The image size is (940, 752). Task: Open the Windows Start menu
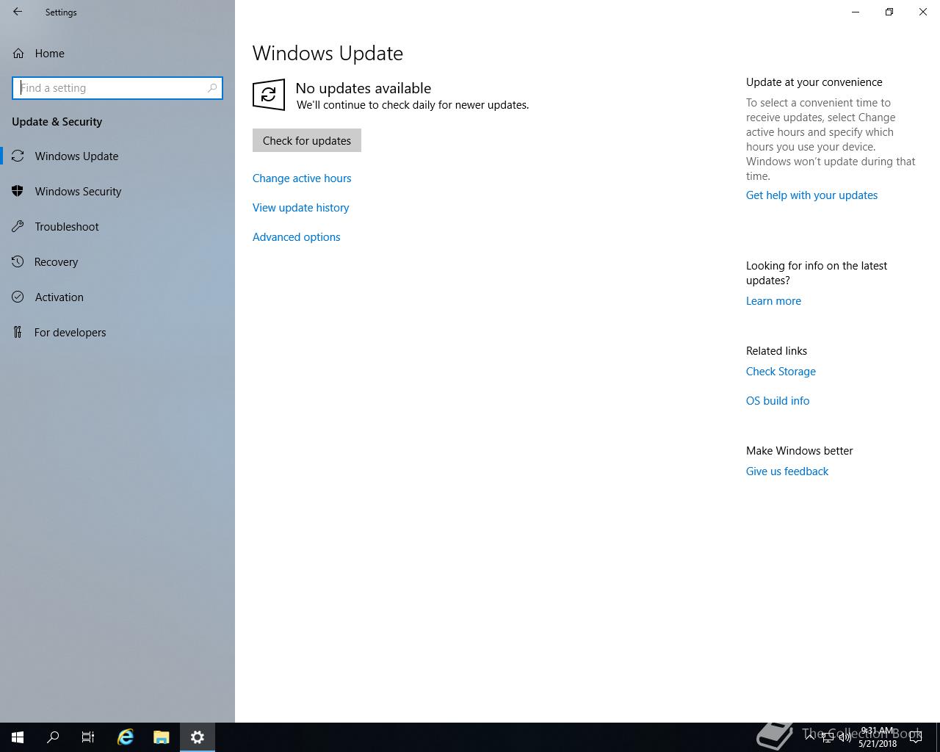[x=18, y=737]
